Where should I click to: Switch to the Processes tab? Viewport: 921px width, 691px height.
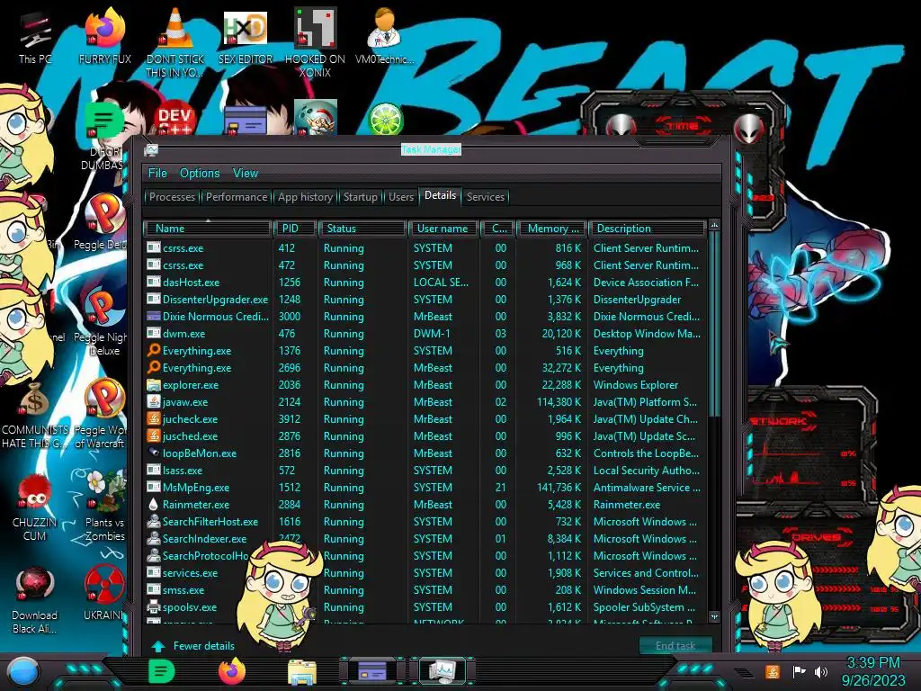pos(172,197)
